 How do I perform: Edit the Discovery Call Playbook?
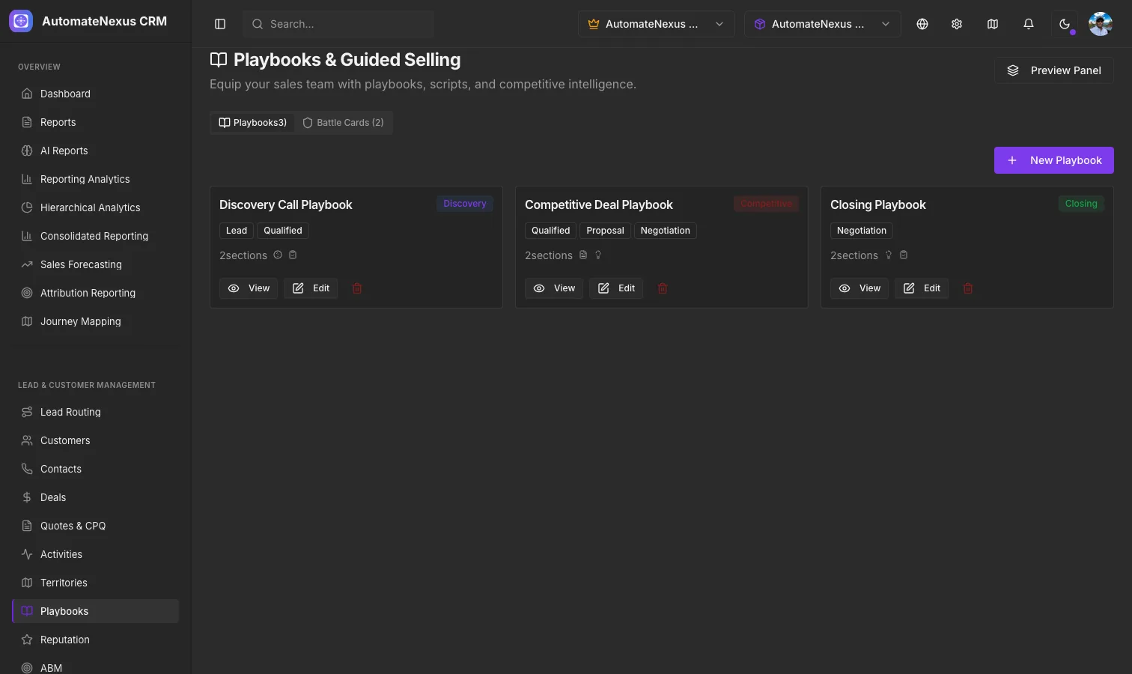(x=311, y=288)
